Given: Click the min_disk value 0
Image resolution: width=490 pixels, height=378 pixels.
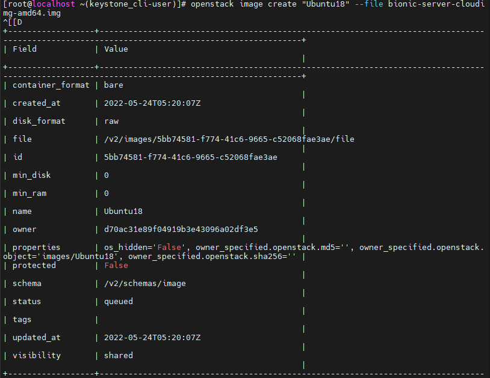Looking at the screenshot, I should click(107, 175).
